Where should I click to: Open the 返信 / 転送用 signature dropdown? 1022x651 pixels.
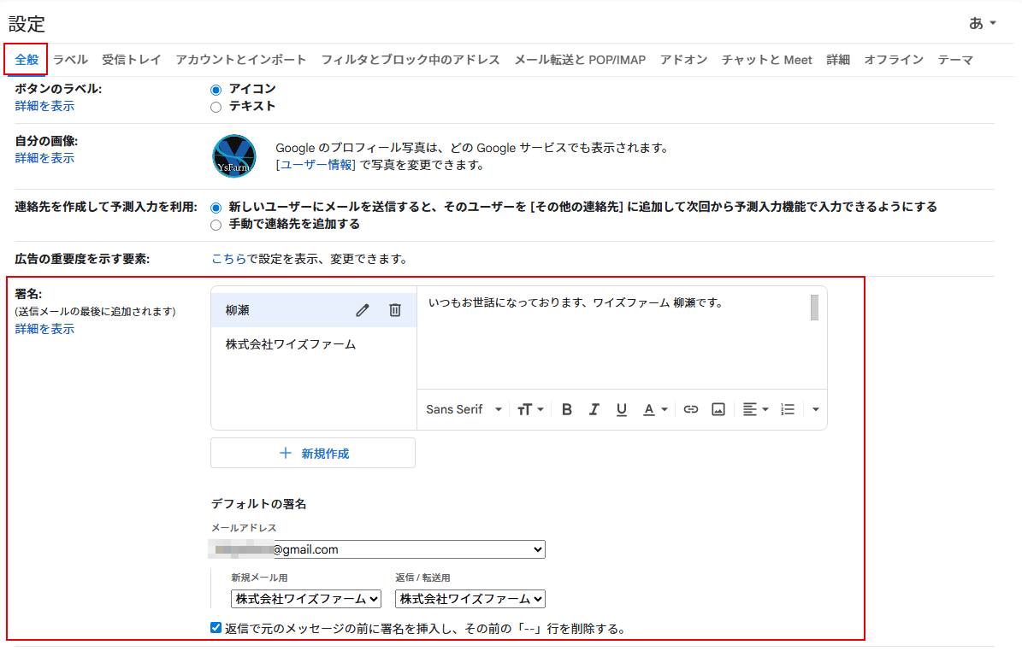470,599
